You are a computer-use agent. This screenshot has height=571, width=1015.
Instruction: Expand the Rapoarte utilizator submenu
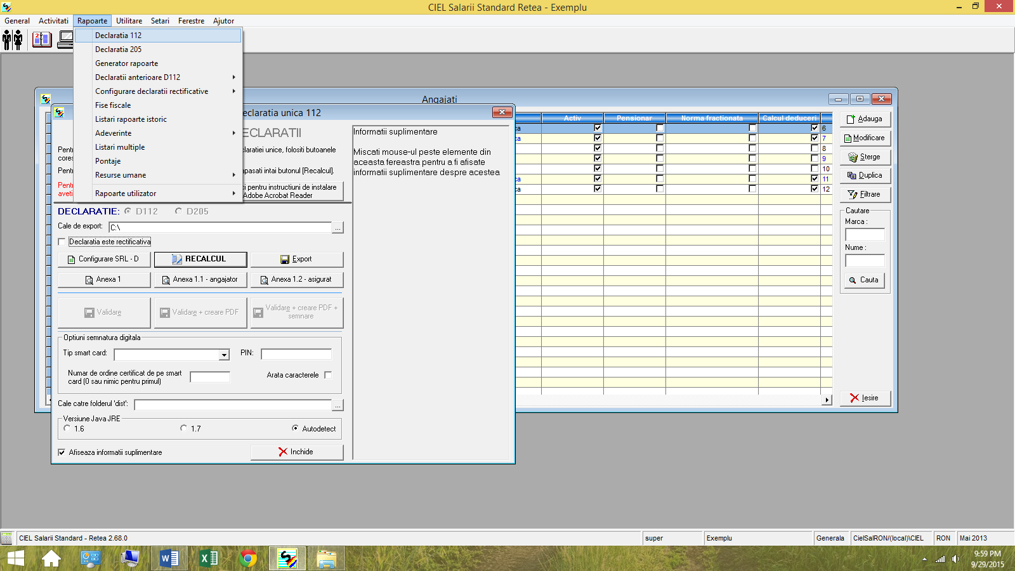pos(159,194)
